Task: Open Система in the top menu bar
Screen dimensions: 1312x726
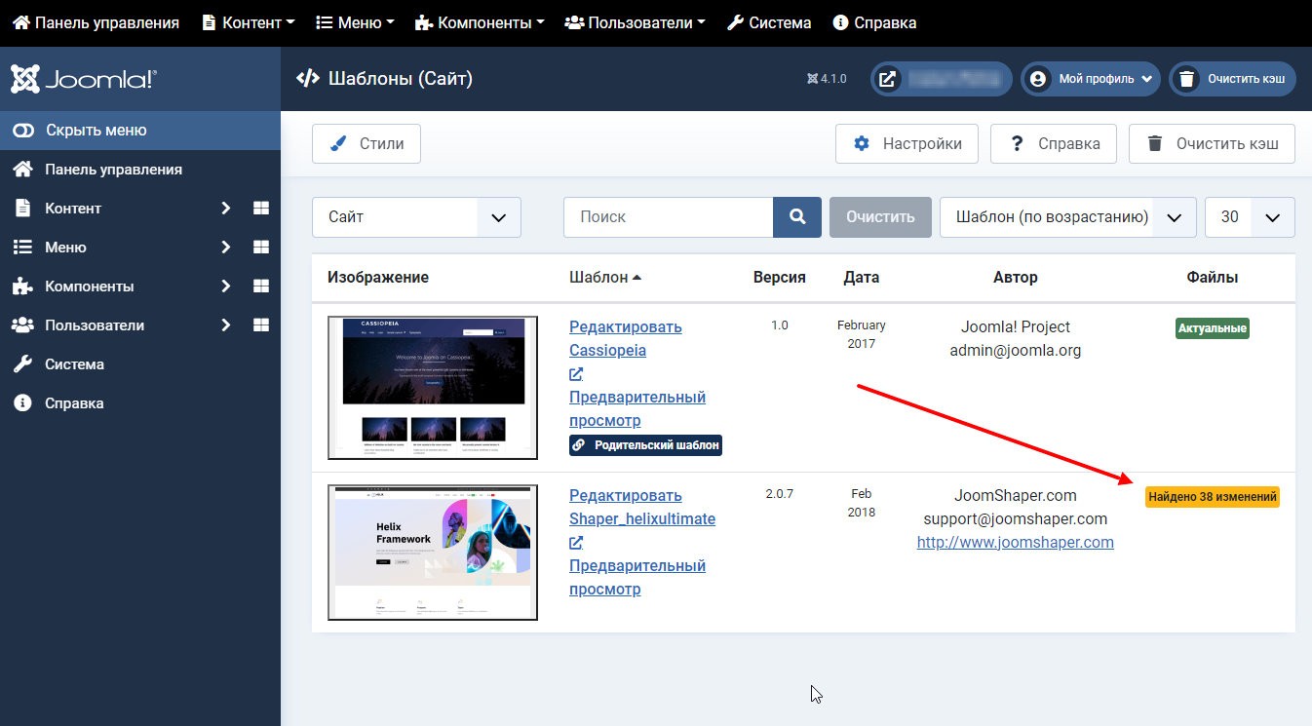Action: click(769, 22)
